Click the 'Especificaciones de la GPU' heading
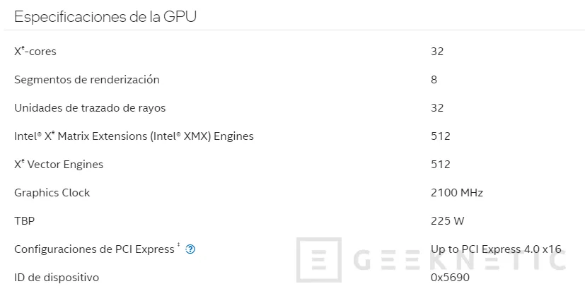The image size is (585, 296). point(105,17)
